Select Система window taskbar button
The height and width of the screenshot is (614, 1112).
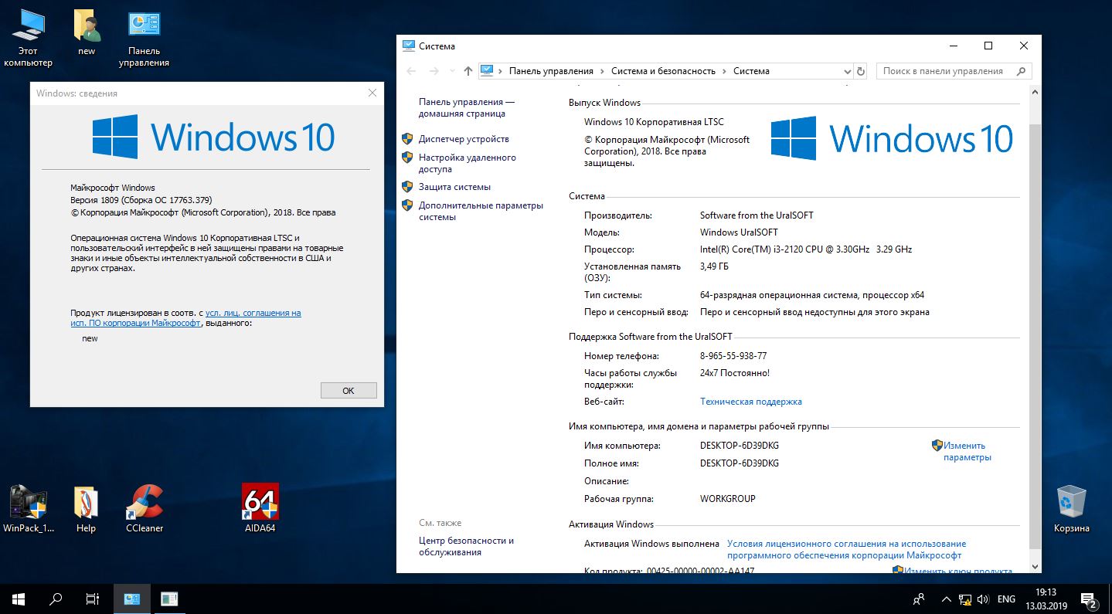coord(131,599)
